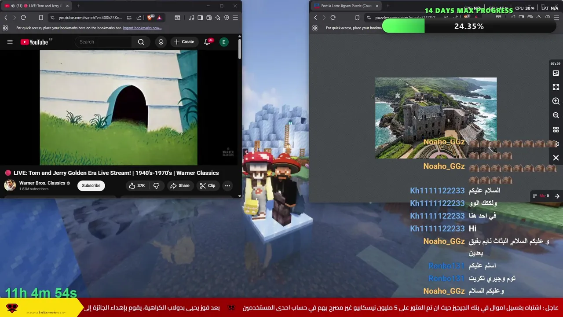Arrange puzzle pieces with grid icon

tap(556, 130)
